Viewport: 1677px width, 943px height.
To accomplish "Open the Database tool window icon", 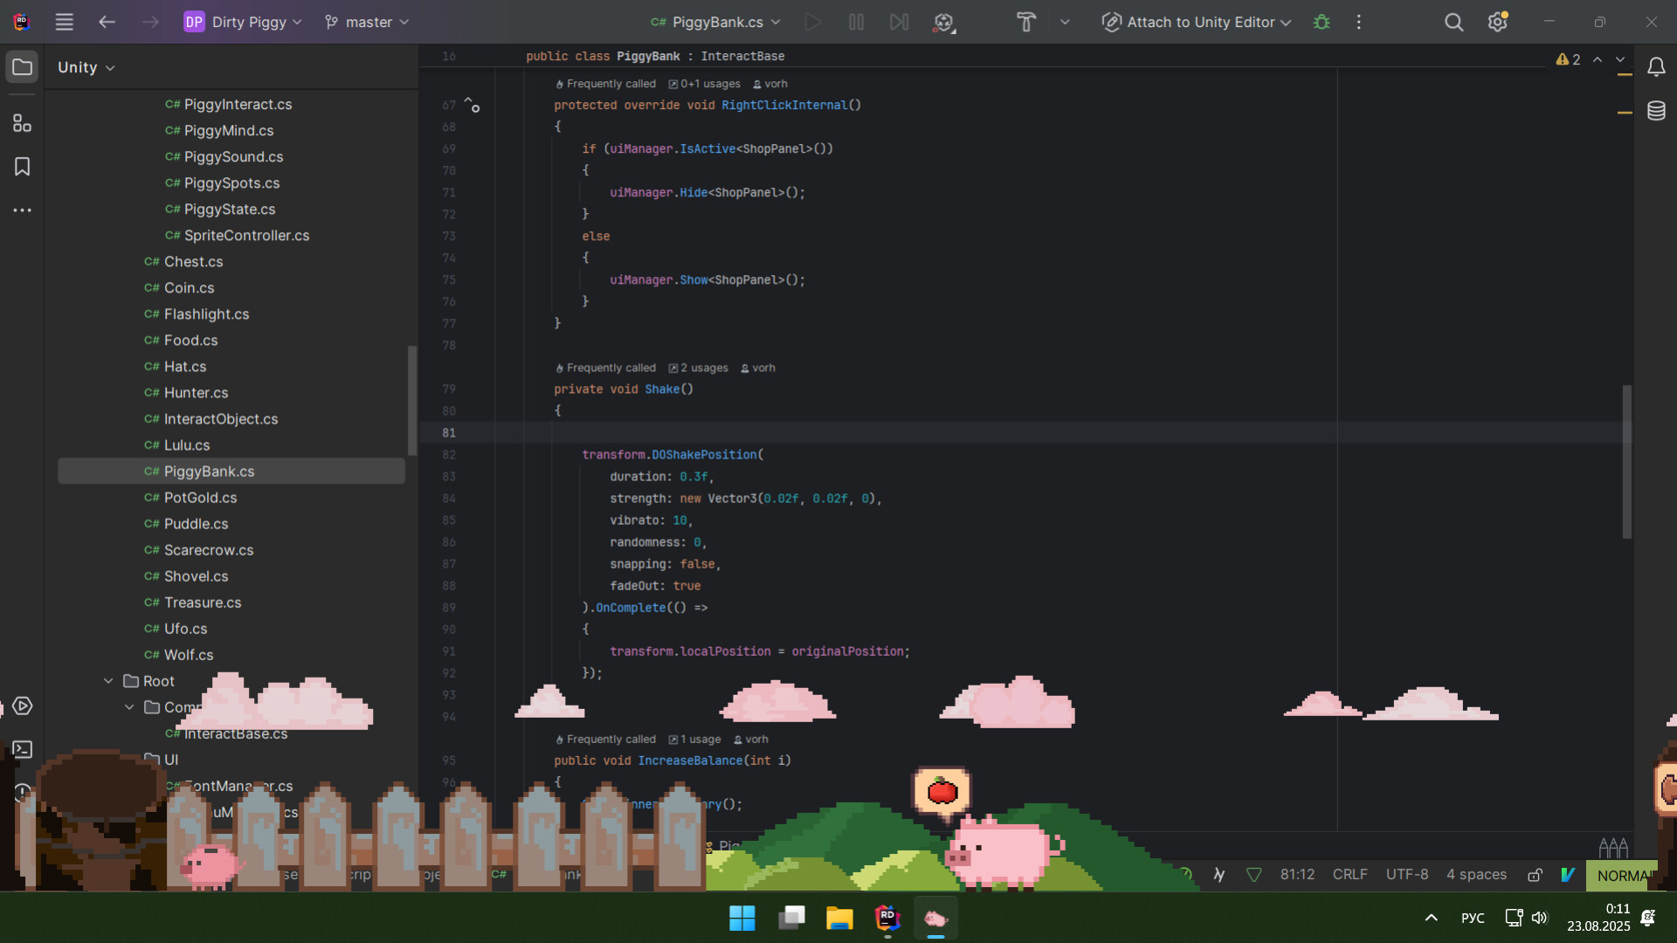I will pyautogui.click(x=1657, y=110).
